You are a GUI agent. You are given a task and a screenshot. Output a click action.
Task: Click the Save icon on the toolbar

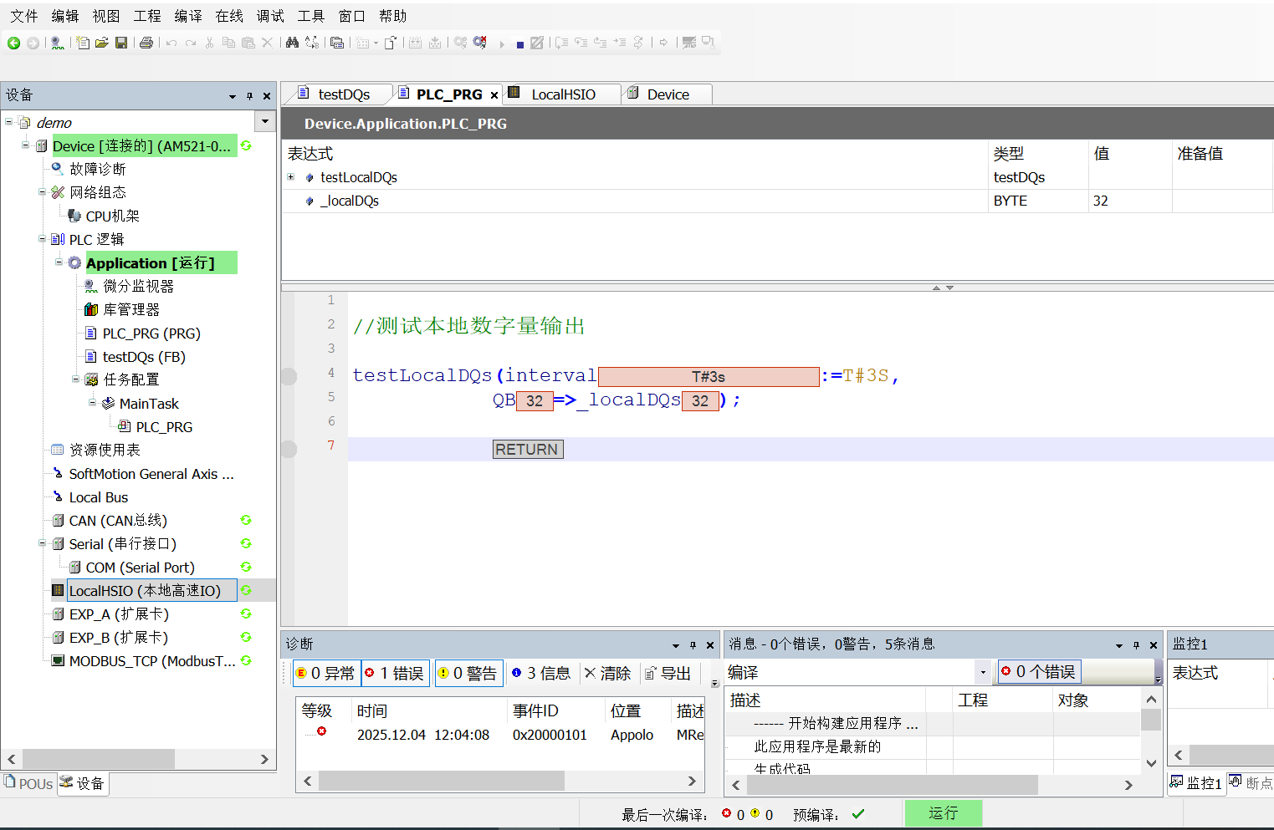point(122,42)
